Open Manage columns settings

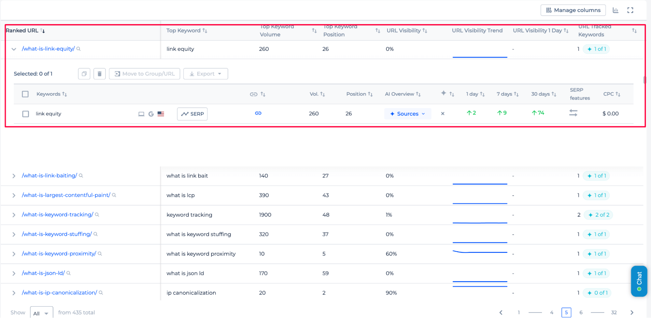(573, 10)
